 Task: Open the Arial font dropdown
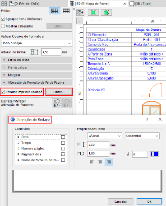coord(105,136)
